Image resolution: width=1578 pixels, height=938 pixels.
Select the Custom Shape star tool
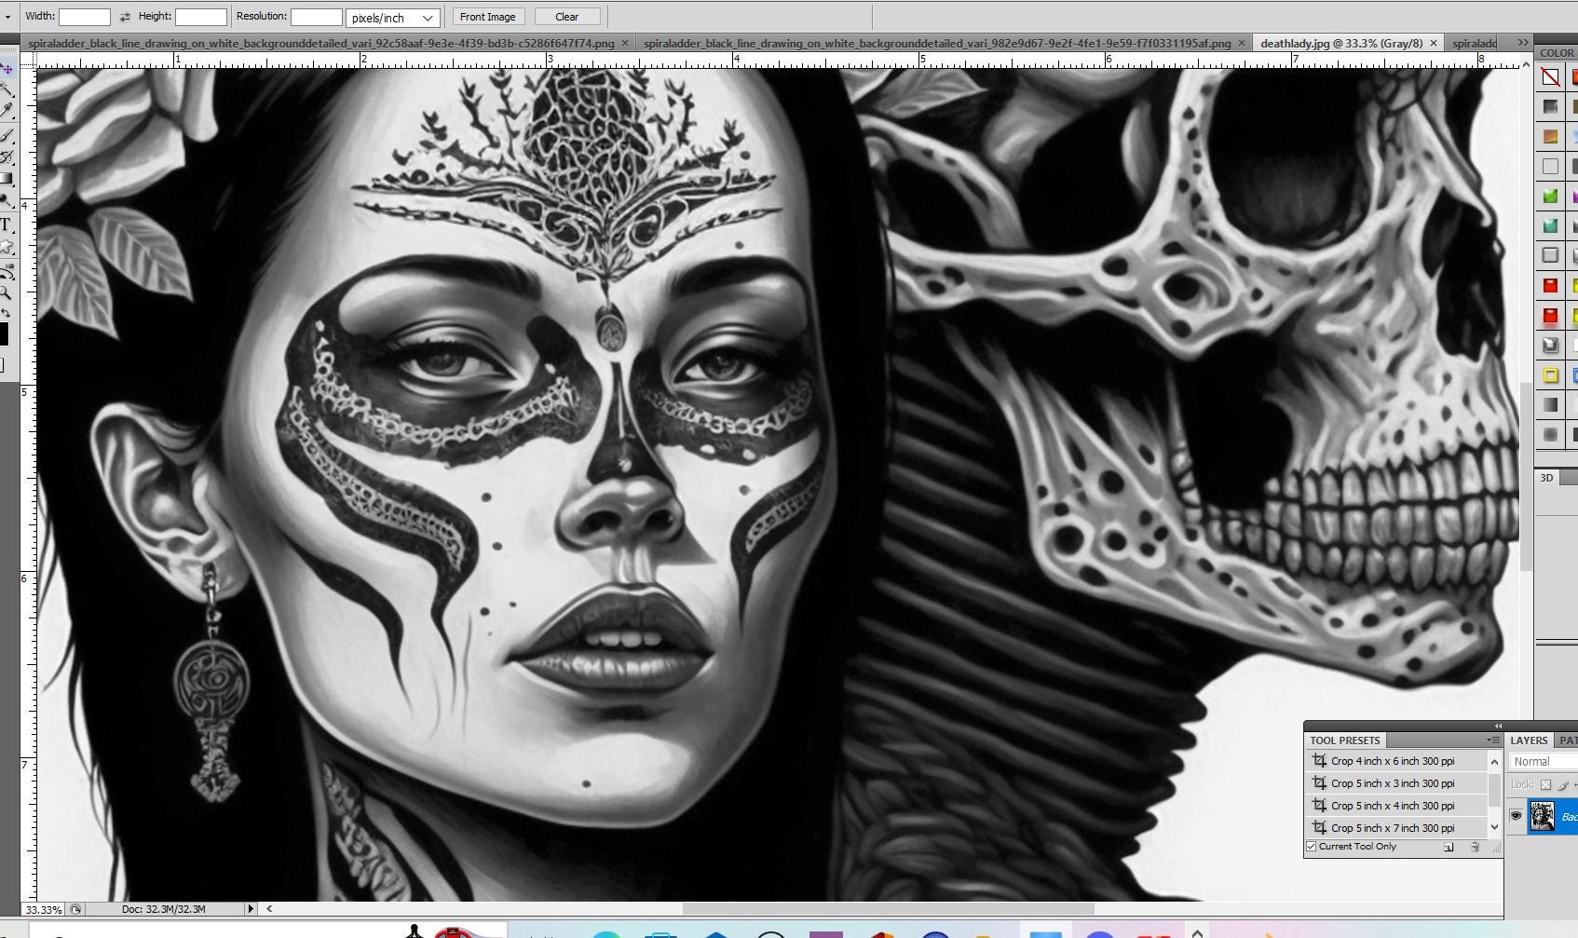click(x=6, y=248)
